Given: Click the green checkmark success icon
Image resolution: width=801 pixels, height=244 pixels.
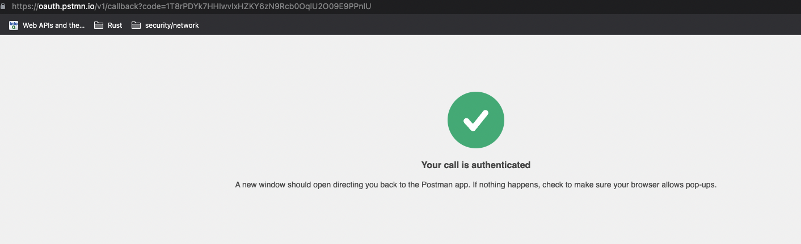Looking at the screenshot, I should click(x=475, y=120).
